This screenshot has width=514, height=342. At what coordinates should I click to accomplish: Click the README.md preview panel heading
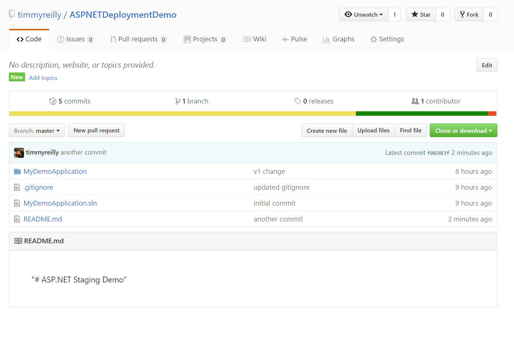tap(44, 241)
